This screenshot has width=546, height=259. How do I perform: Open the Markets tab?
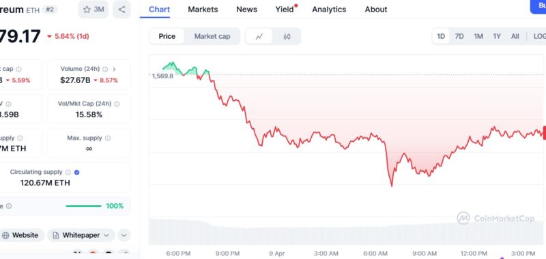pos(203,10)
